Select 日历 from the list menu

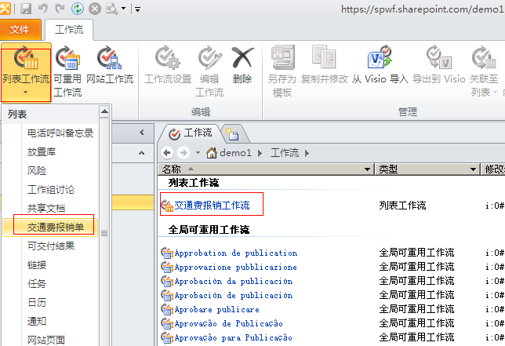pyautogui.click(x=50, y=302)
